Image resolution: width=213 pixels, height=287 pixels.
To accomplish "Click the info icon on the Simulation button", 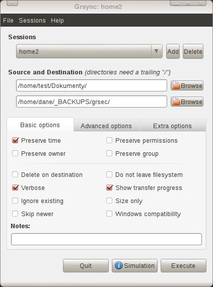I will [119, 265].
